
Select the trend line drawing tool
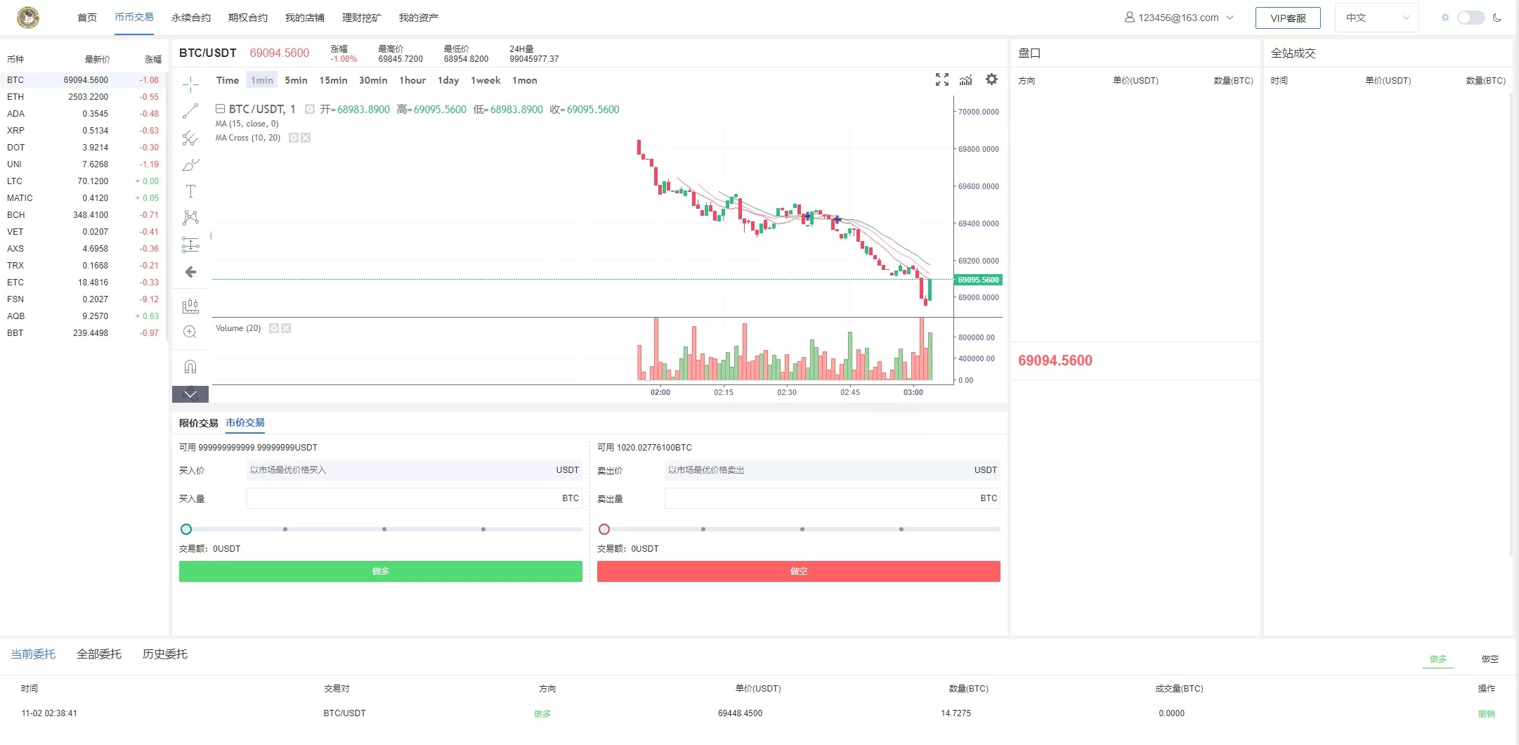[x=190, y=111]
